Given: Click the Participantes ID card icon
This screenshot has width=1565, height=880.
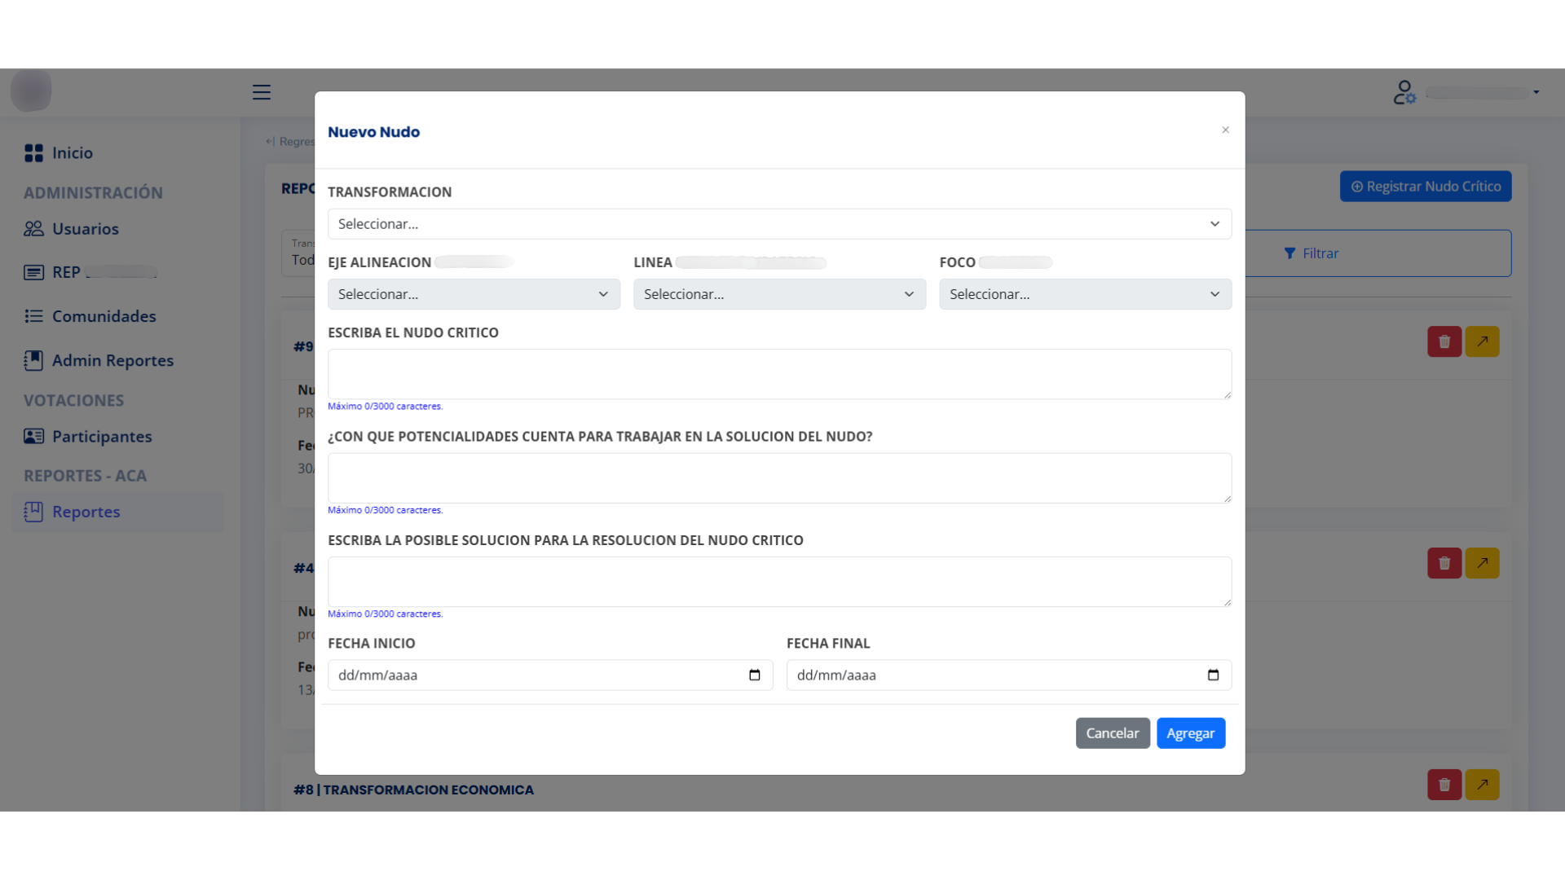Looking at the screenshot, I should 33,437.
